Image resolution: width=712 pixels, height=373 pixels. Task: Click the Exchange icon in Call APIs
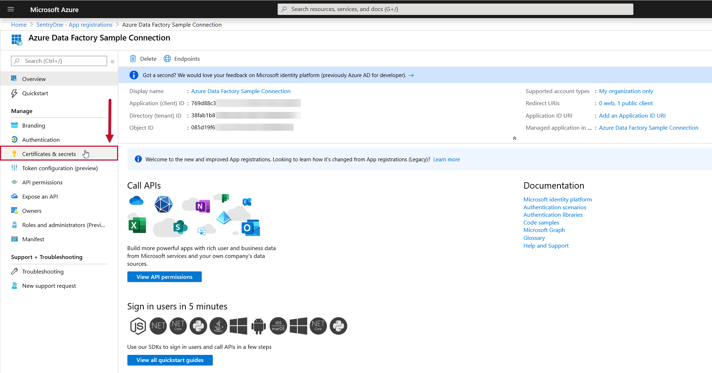(247, 202)
